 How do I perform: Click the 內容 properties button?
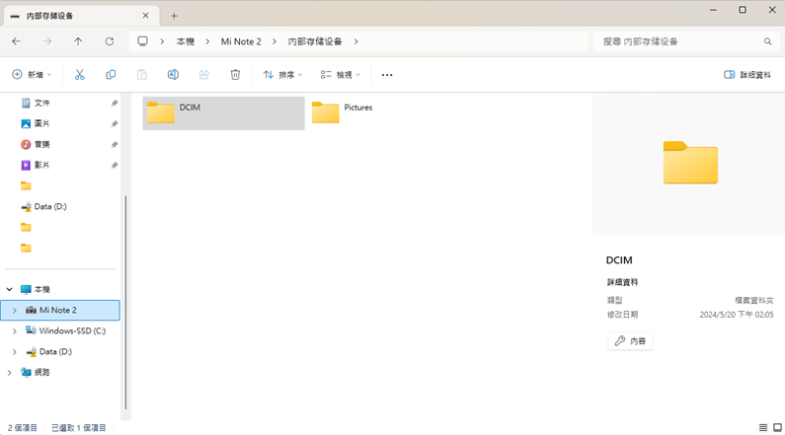pos(630,341)
